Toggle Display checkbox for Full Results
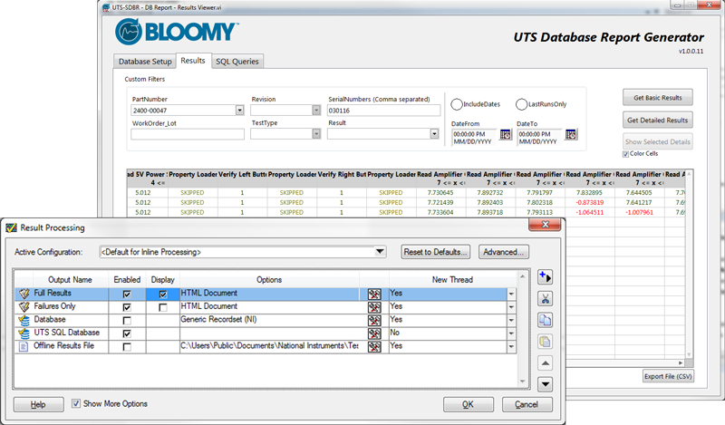Screen dimensions: 725x425 pyautogui.click(x=163, y=294)
